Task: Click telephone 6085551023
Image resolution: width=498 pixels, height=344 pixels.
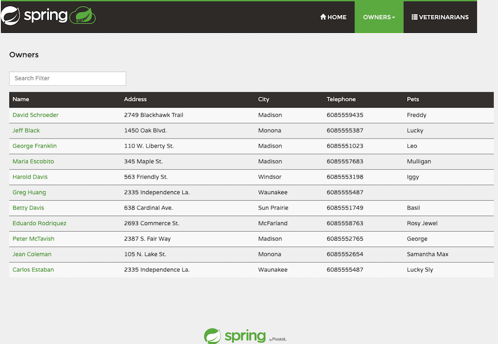Action: point(345,146)
